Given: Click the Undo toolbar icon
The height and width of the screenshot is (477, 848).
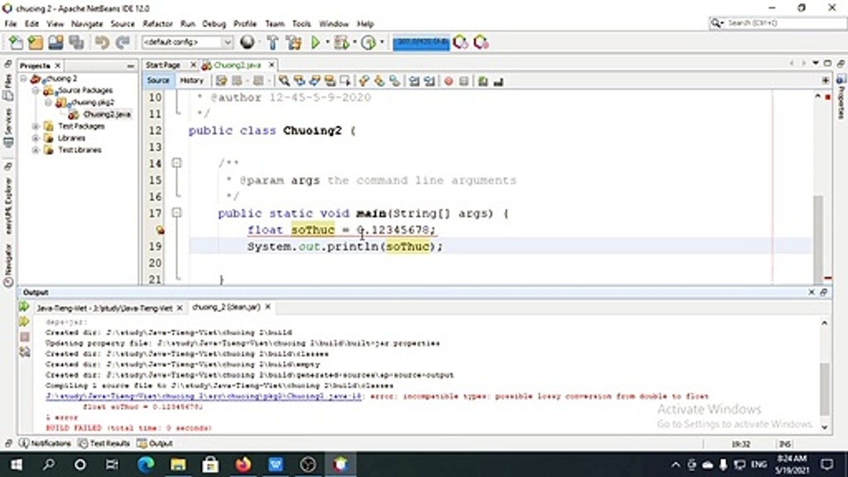Looking at the screenshot, I should (x=102, y=42).
